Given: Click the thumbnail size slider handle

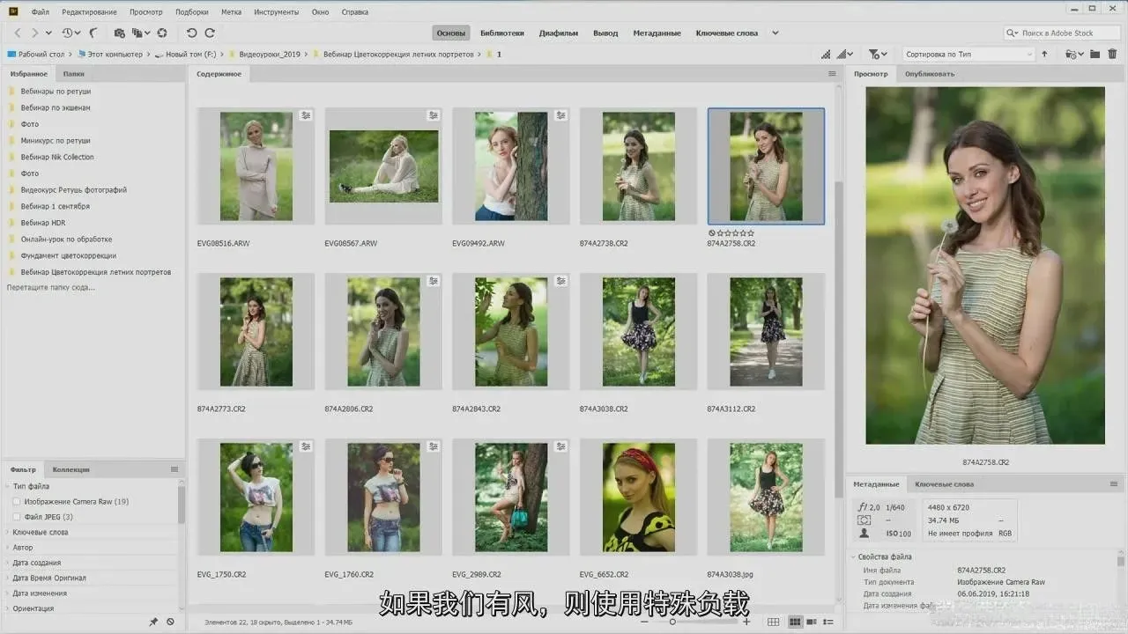Looking at the screenshot, I should 672,622.
